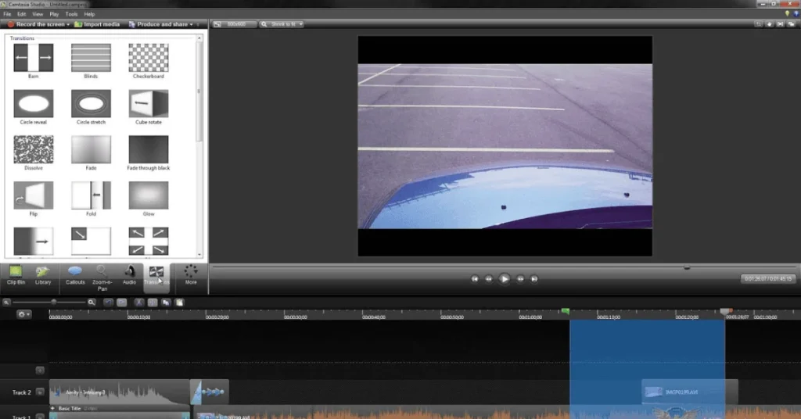Open the Help menu

click(x=89, y=14)
